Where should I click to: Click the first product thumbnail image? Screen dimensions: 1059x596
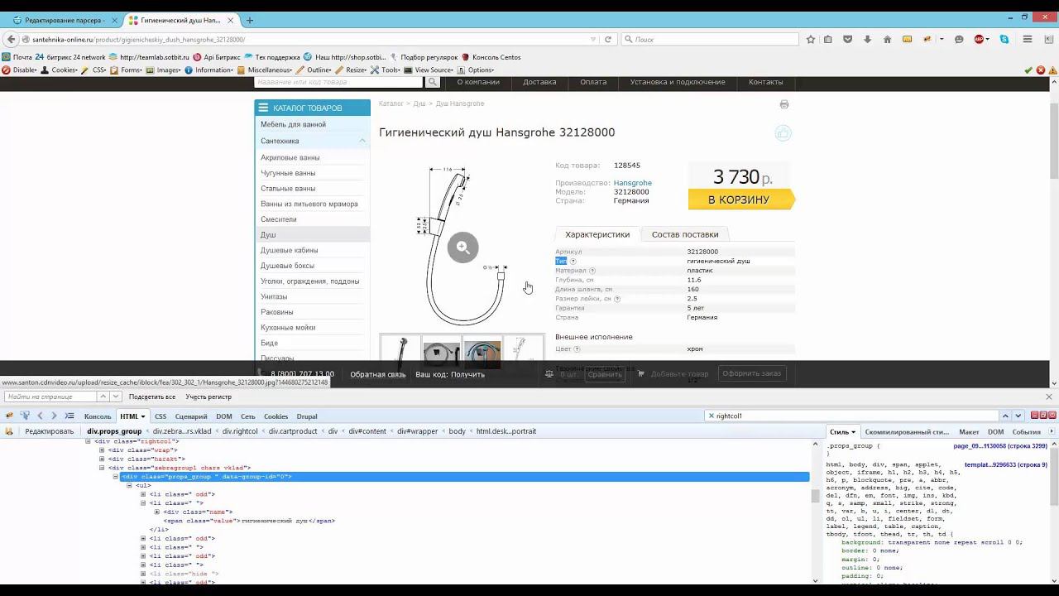tap(400, 352)
